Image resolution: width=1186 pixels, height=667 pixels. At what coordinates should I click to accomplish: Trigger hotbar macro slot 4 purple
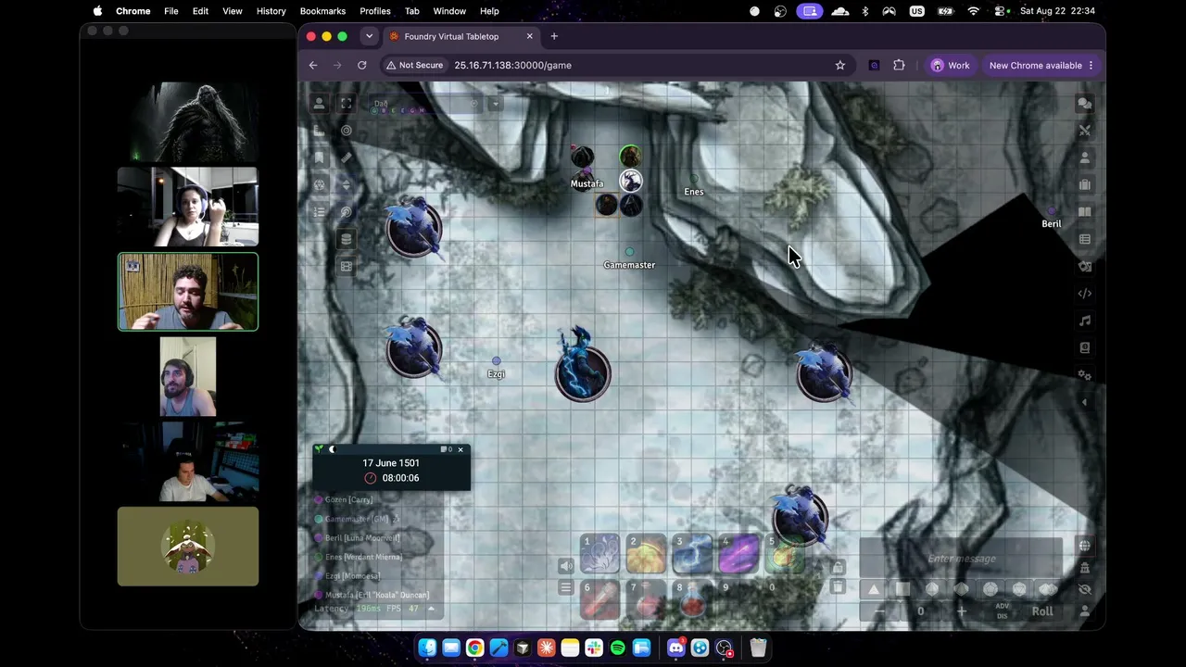point(738,553)
